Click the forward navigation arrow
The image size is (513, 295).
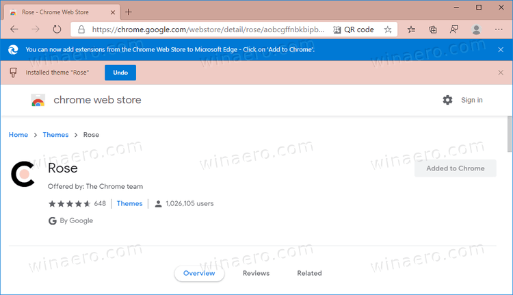(36, 29)
